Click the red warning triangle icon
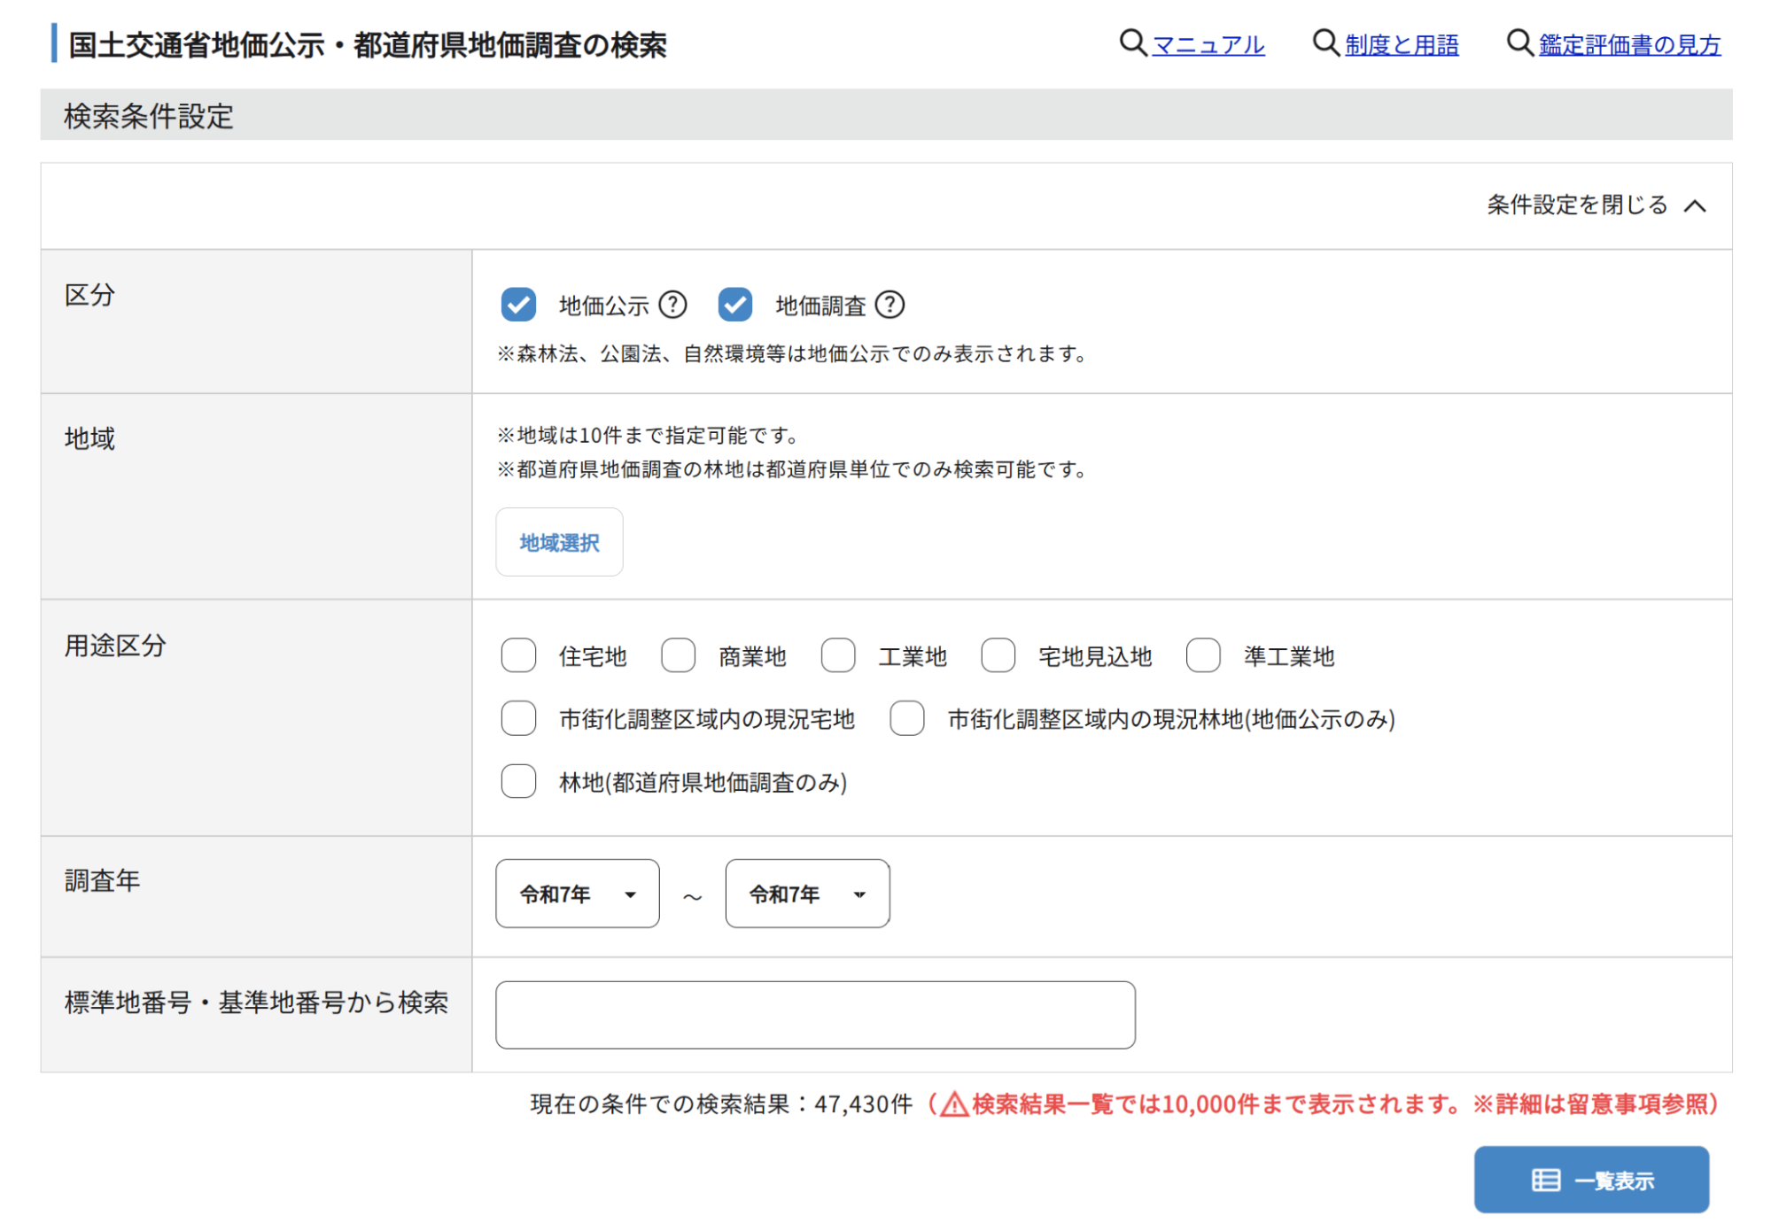Screen dimensions: 1771x1223 click(954, 1104)
